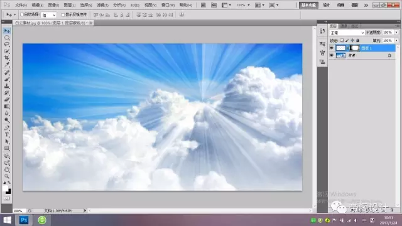Open the blend mode dropdown
402x226 pixels.
coord(347,33)
